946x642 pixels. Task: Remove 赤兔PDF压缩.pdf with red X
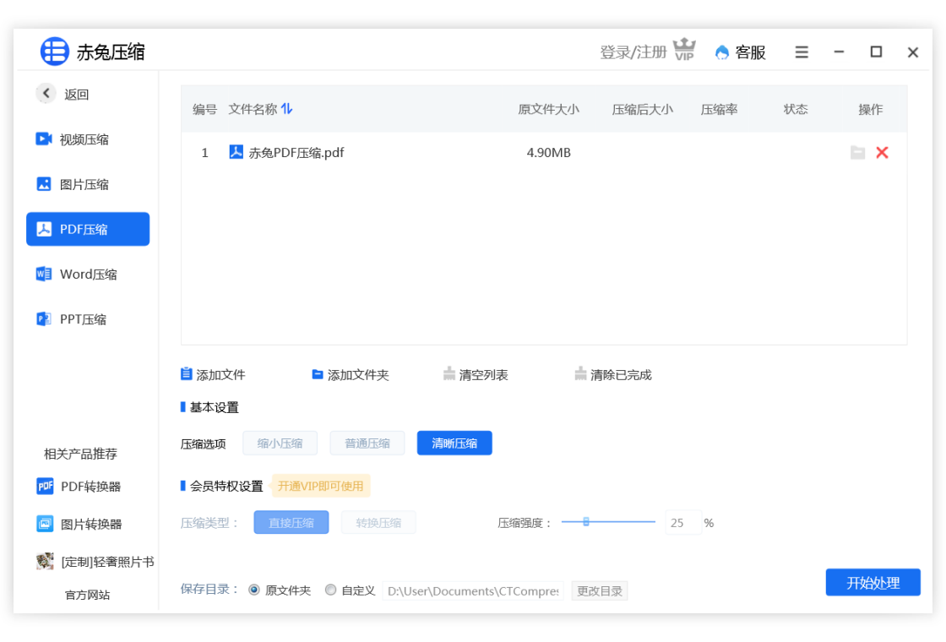pos(882,153)
